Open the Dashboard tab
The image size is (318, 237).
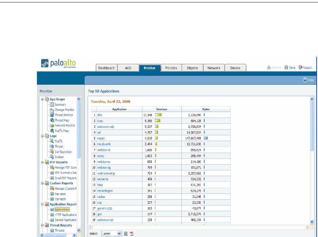106,68
